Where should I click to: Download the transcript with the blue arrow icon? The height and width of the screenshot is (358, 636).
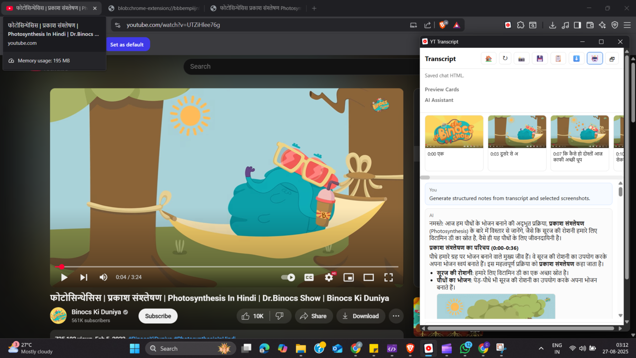point(576,58)
